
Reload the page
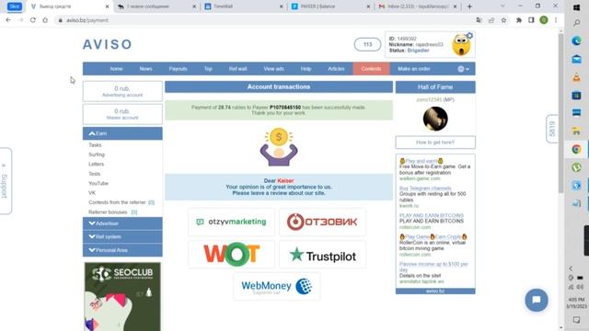coord(33,20)
